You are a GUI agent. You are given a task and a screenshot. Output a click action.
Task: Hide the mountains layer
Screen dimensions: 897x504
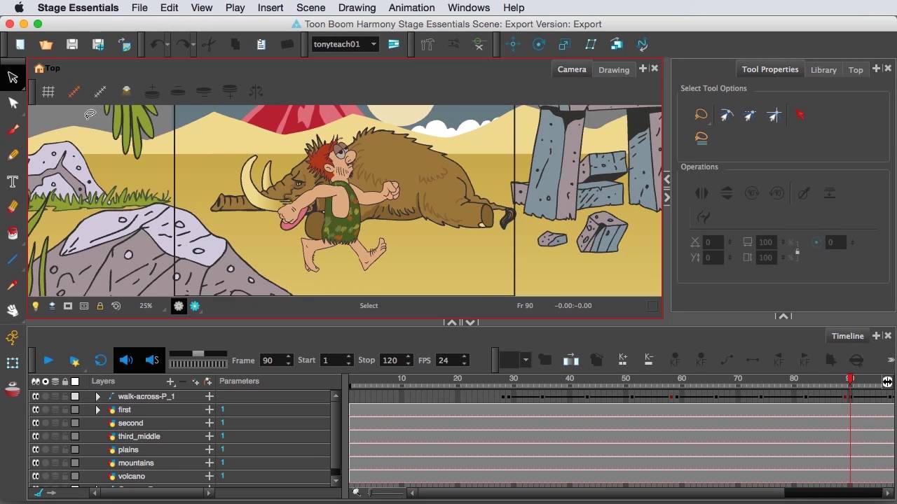coord(35,463)
